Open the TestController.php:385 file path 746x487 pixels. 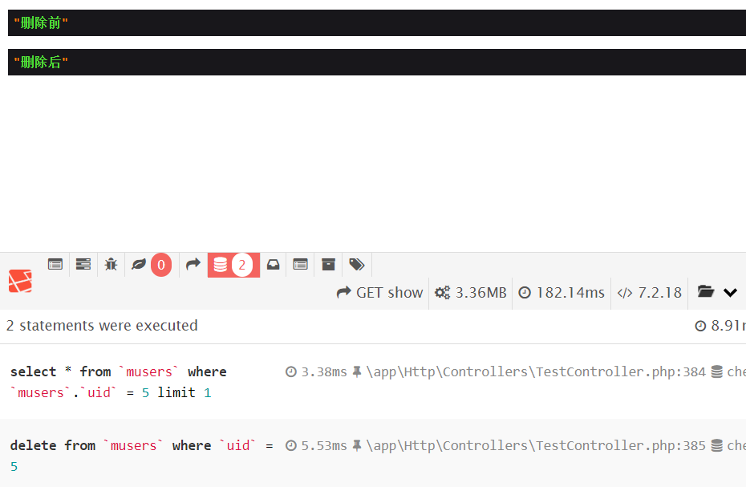click(x=536, y=445)
